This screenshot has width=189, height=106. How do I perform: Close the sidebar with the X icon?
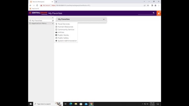(53, 18)
